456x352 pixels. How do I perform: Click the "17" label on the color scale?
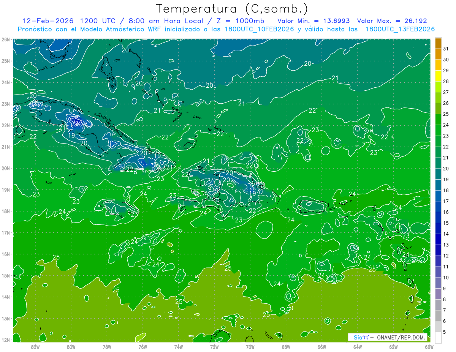click(x=446, y=201)
